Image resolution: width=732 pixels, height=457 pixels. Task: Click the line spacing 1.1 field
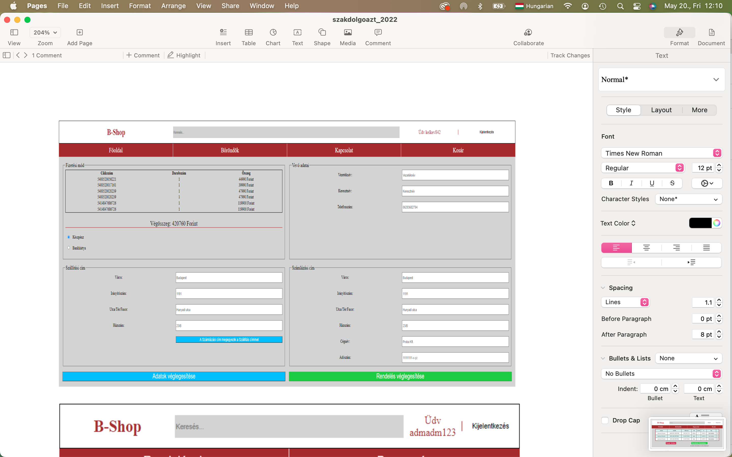coord(703,302)
